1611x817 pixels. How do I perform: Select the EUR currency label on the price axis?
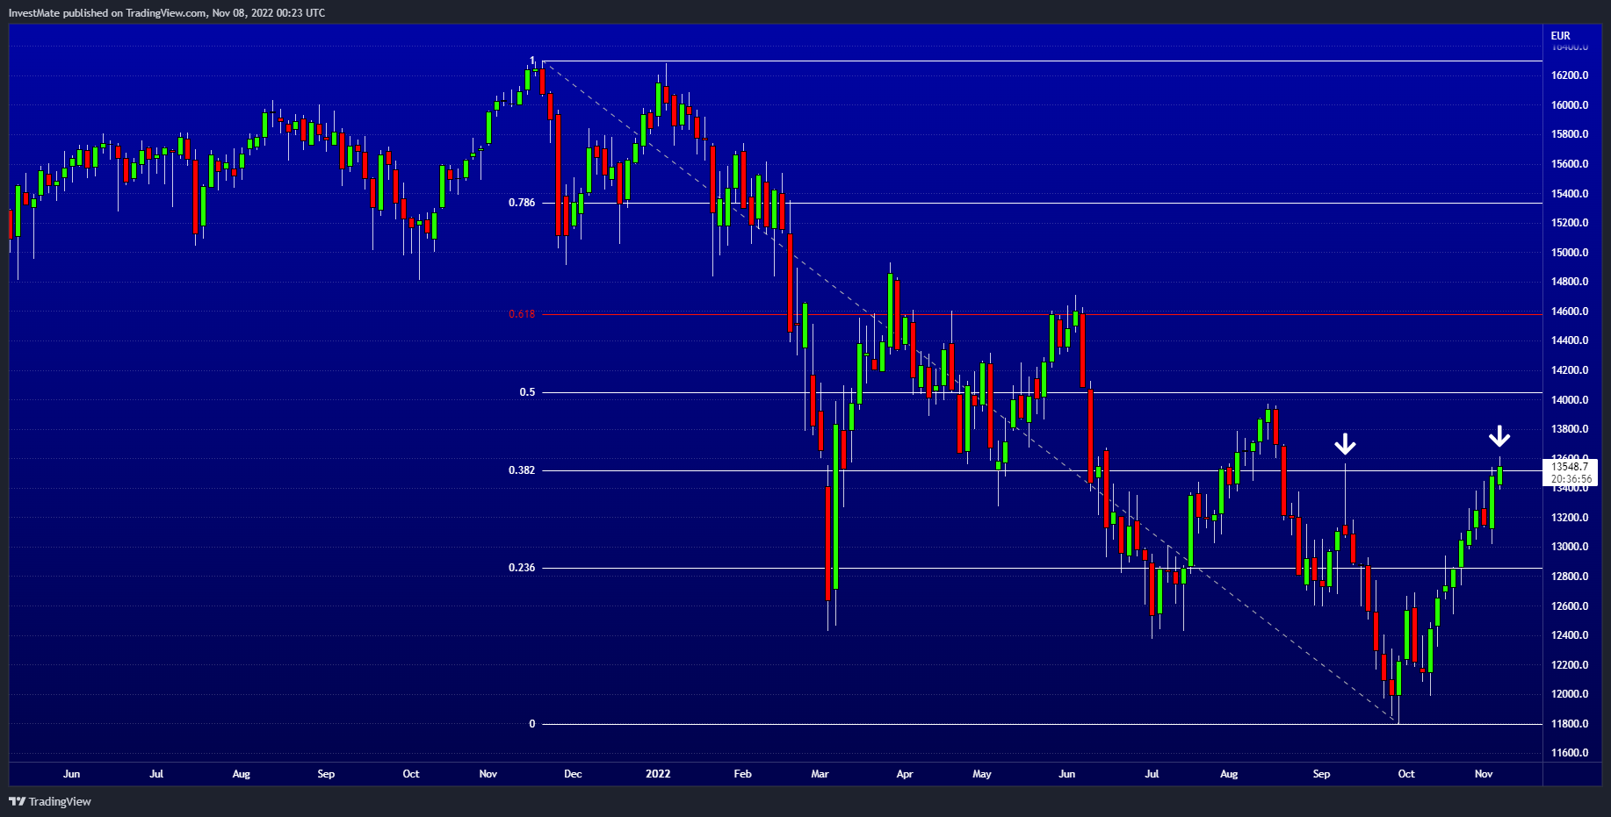[1560, 36]
